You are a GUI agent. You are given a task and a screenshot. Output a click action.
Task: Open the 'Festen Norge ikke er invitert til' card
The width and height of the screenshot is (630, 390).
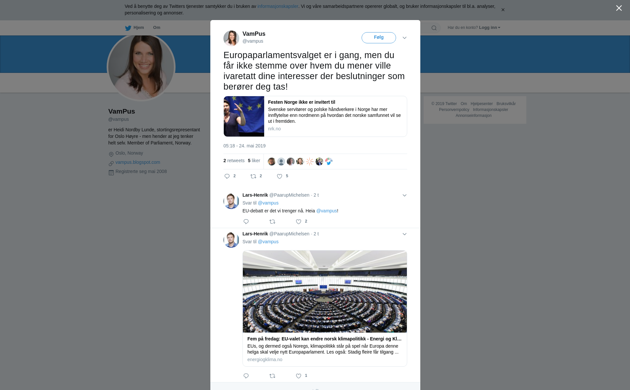pos(315,116)
